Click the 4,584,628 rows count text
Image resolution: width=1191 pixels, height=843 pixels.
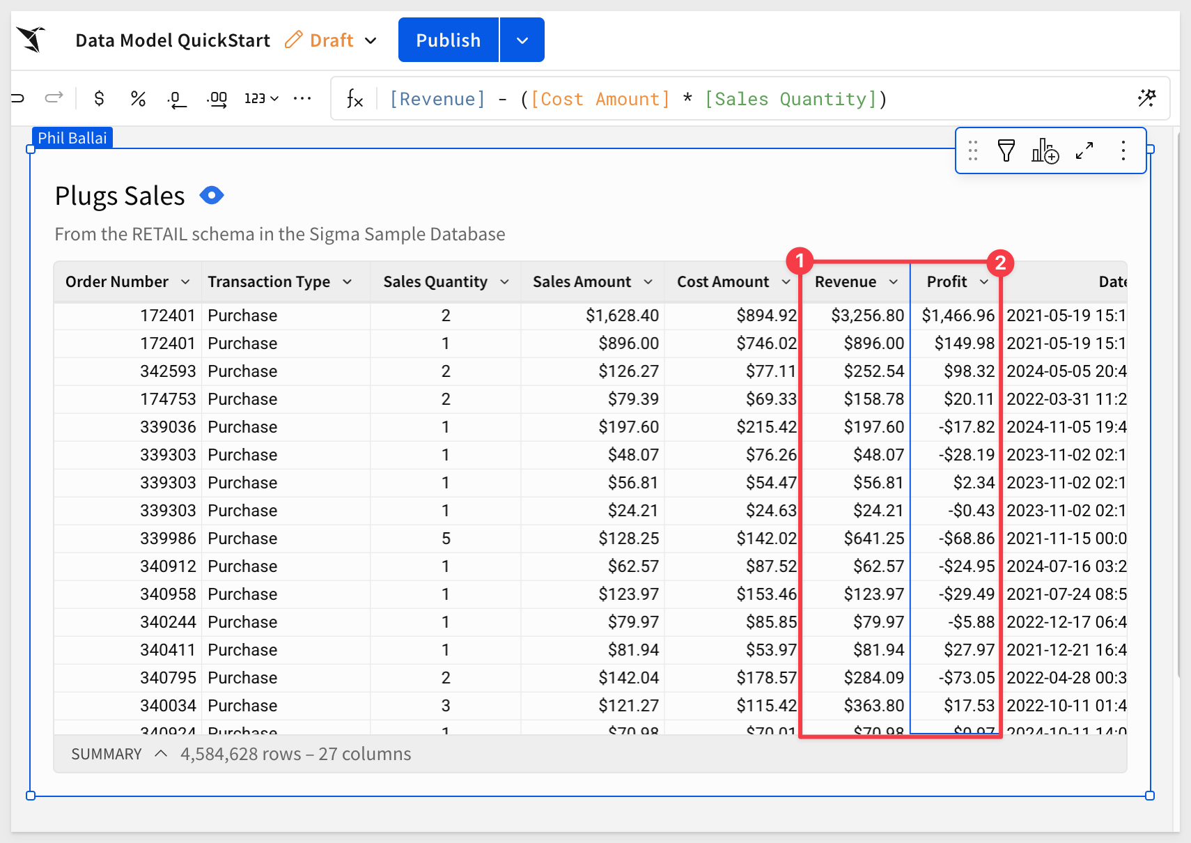click(241, 754)
